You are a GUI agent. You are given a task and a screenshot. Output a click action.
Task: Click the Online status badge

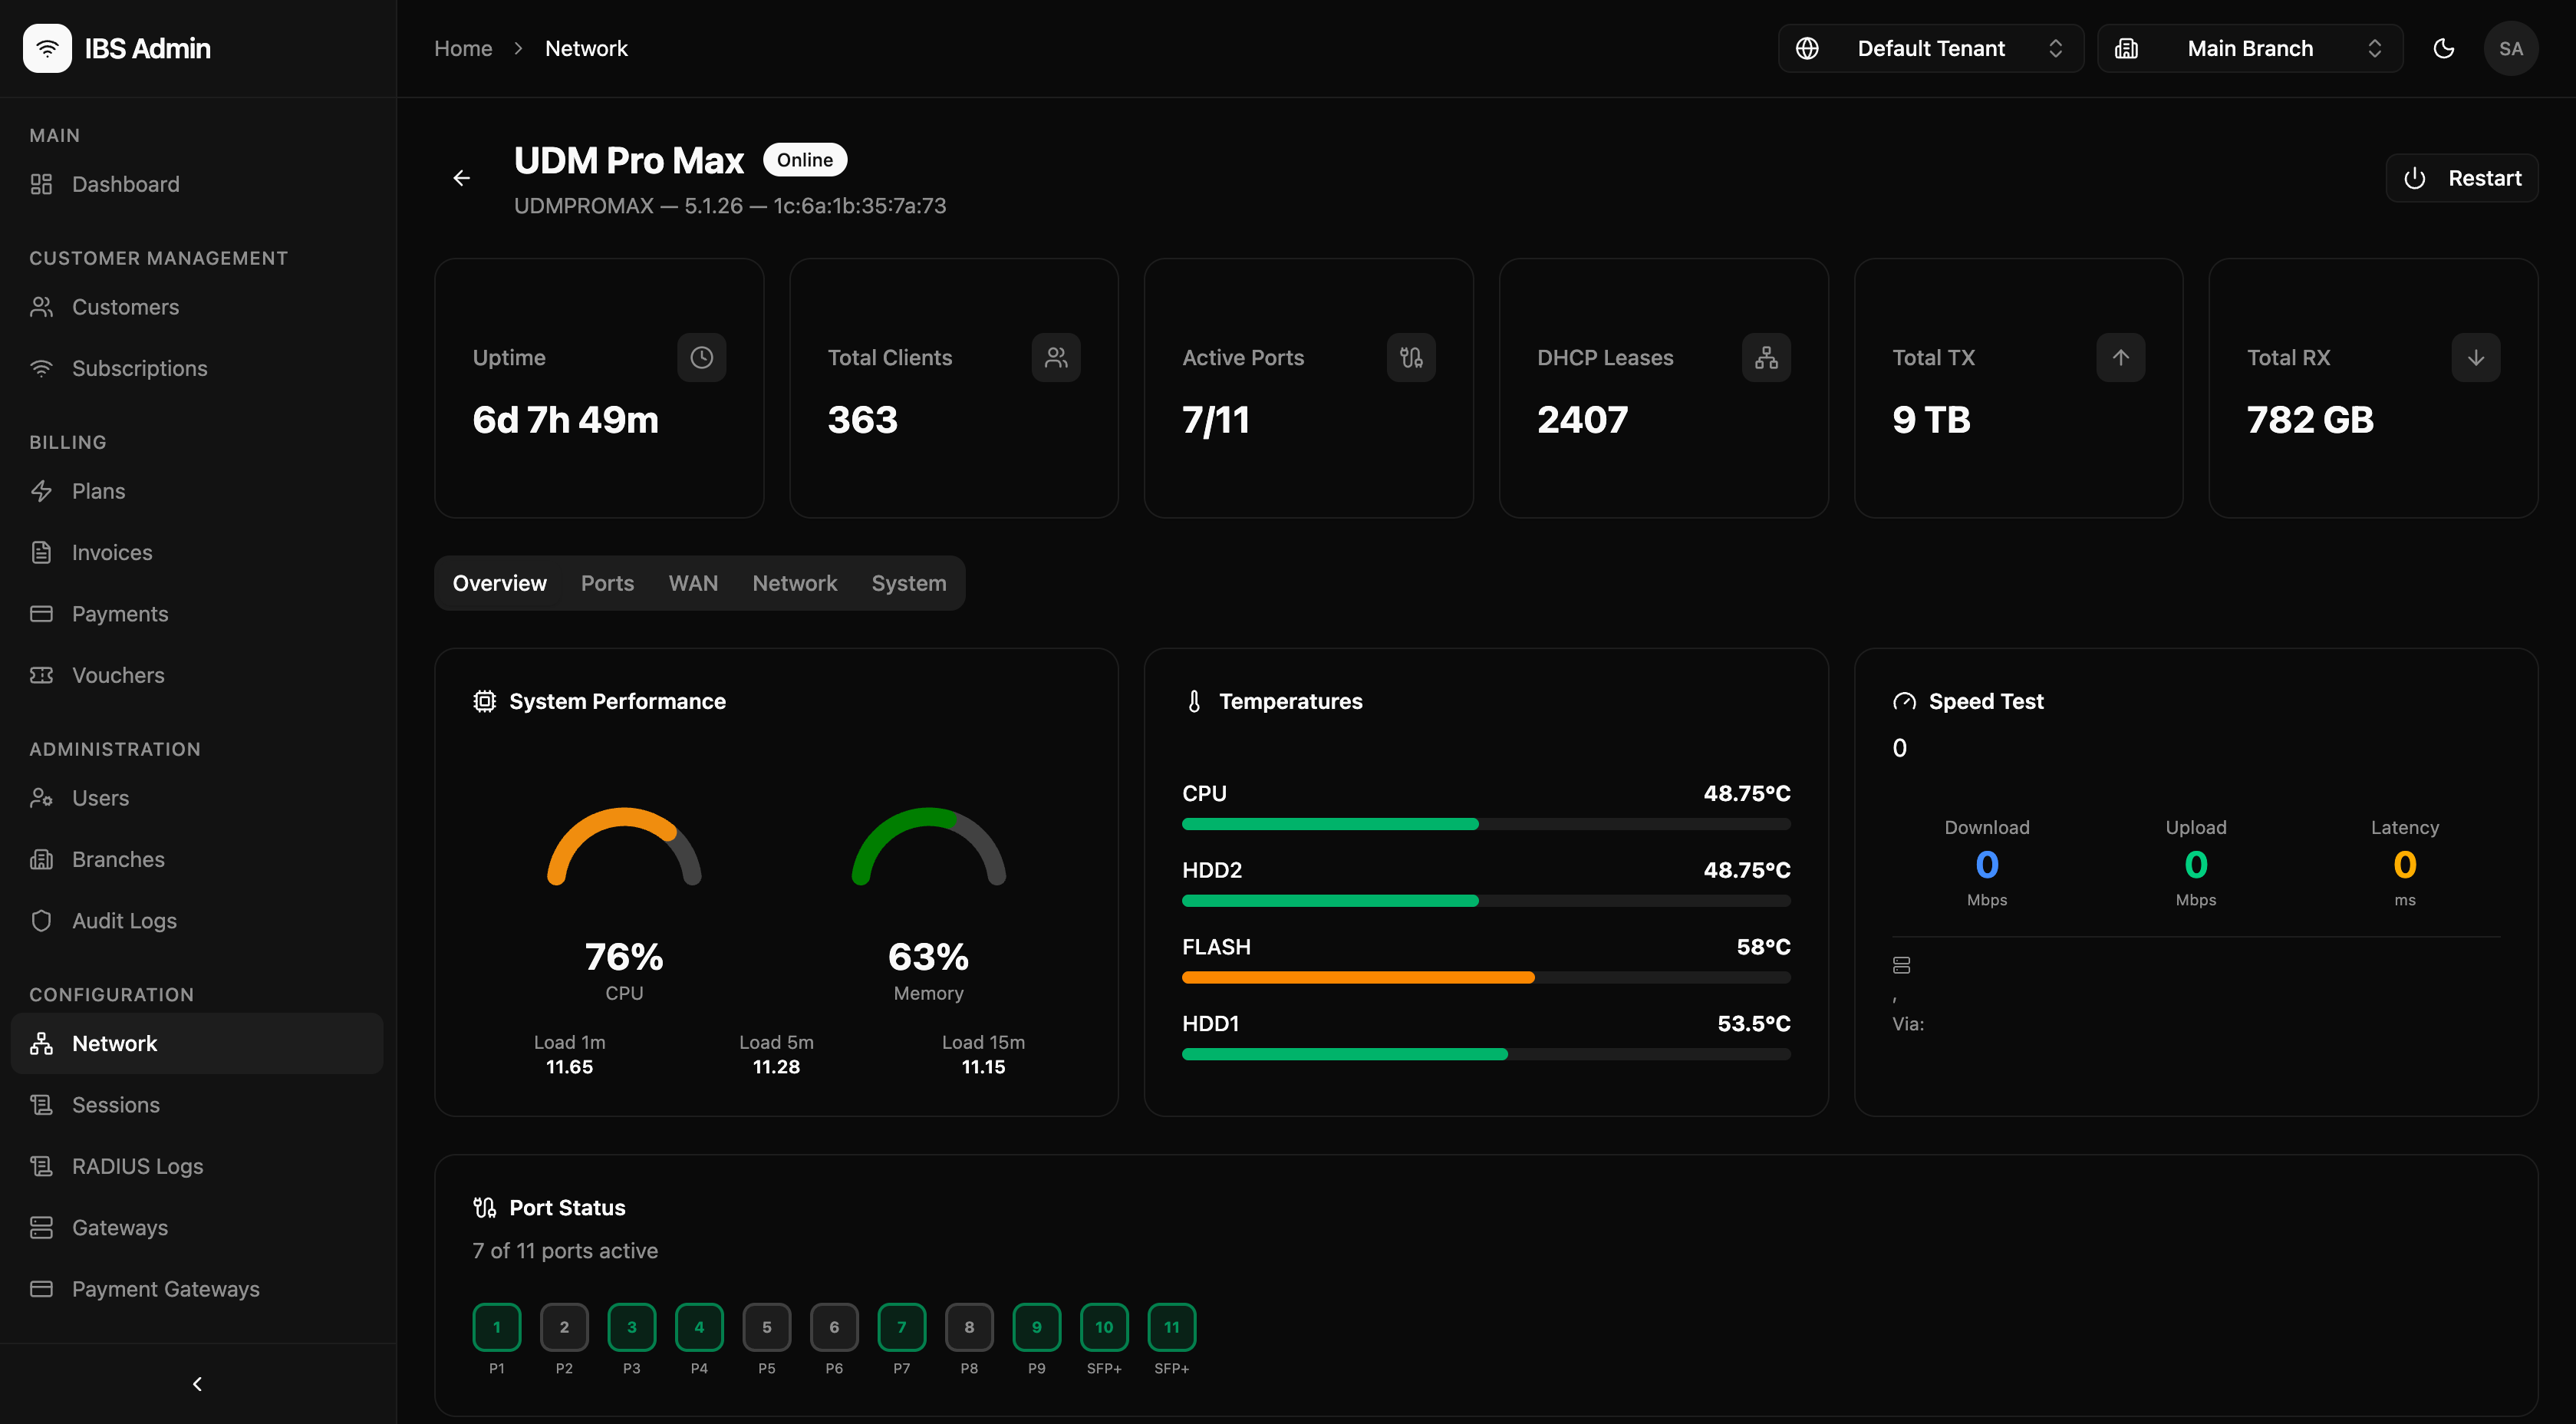805,160
